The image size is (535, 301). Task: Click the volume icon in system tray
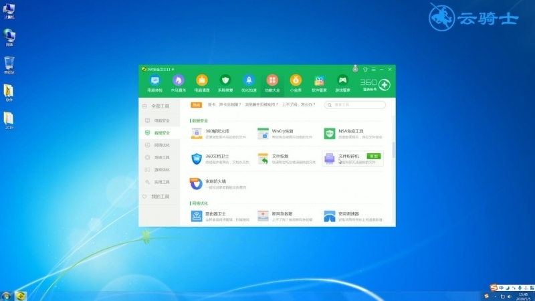click(510, 296)
